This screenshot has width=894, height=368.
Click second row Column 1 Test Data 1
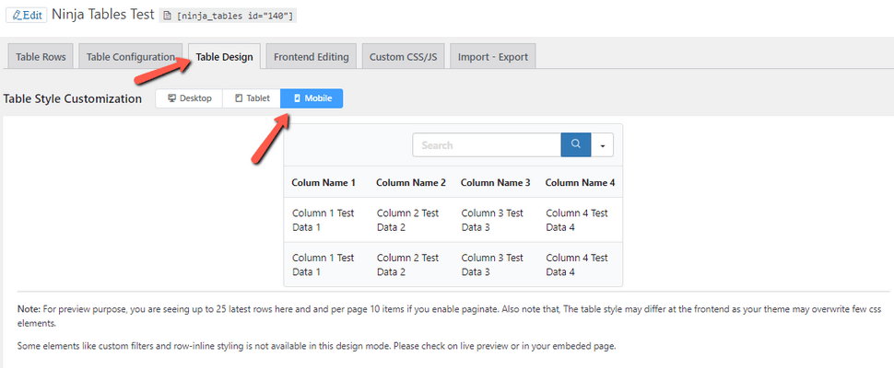323,264
